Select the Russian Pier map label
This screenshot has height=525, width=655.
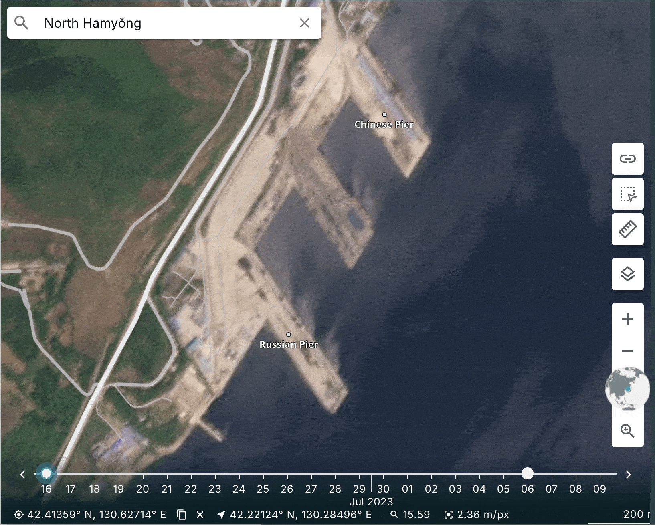click(x=289, y=344)
